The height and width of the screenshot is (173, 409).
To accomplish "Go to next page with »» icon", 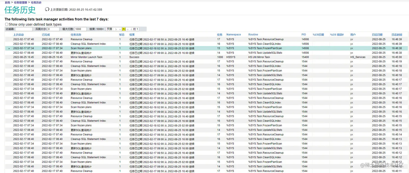I will (x=128, y=29).
